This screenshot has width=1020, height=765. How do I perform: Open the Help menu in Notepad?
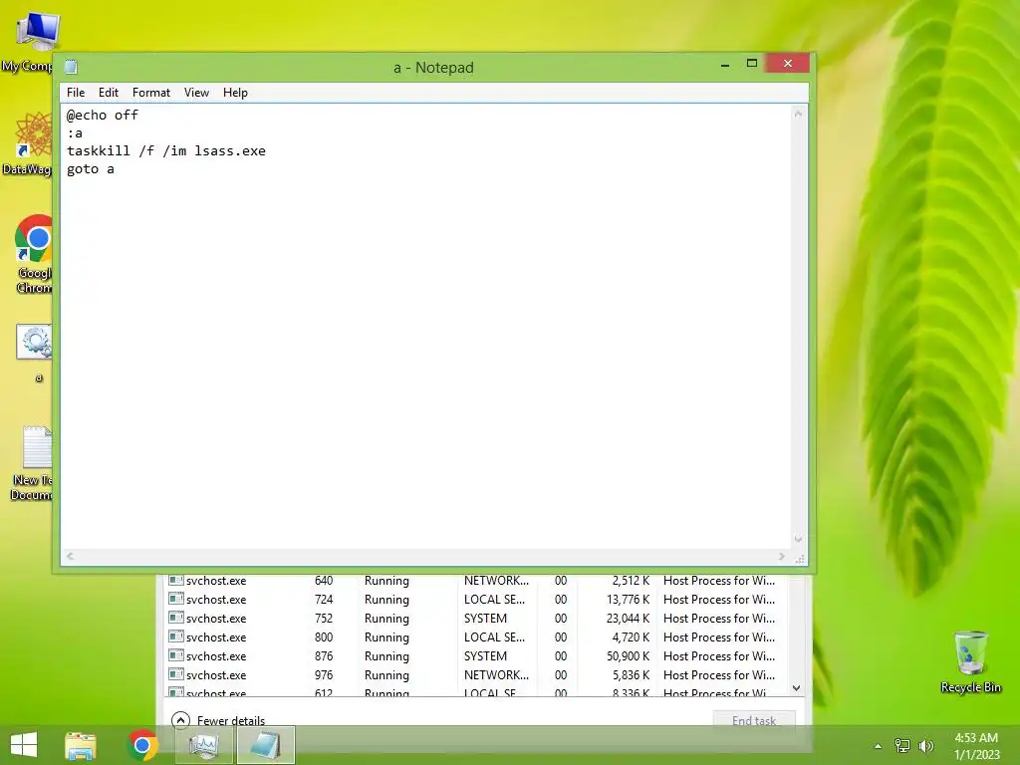235,93
